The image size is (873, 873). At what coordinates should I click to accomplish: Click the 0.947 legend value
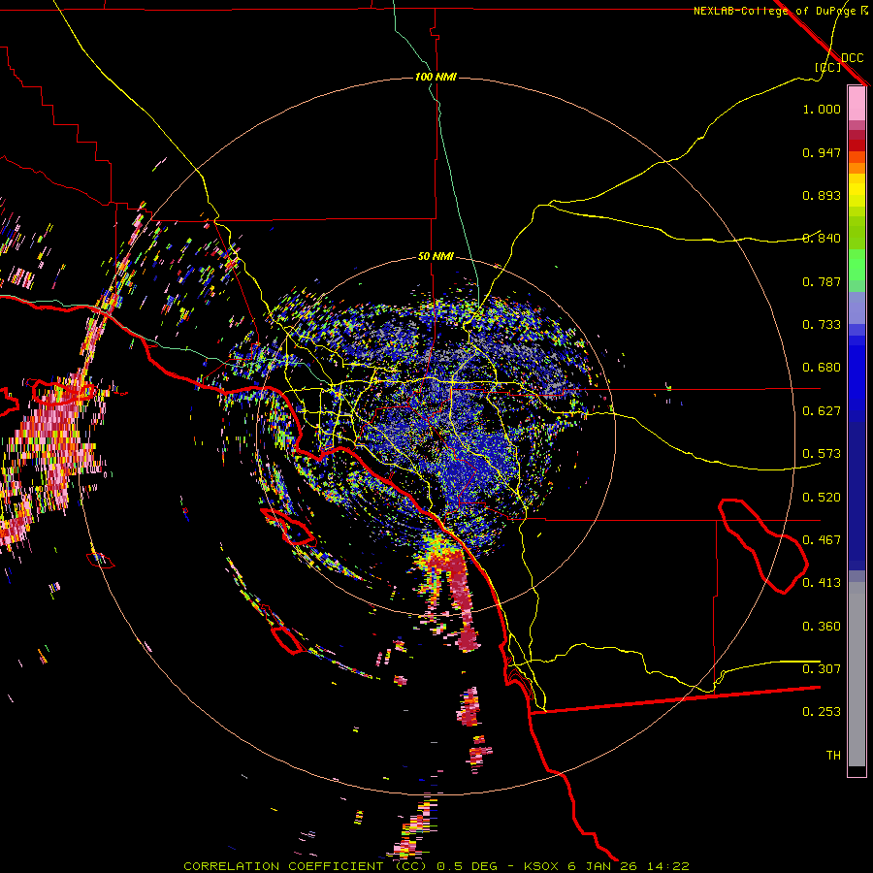point(822,152)
